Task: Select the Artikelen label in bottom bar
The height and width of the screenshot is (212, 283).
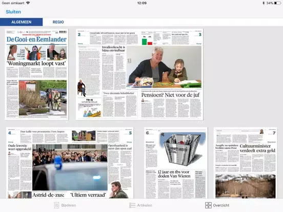Action: (145, 205)
